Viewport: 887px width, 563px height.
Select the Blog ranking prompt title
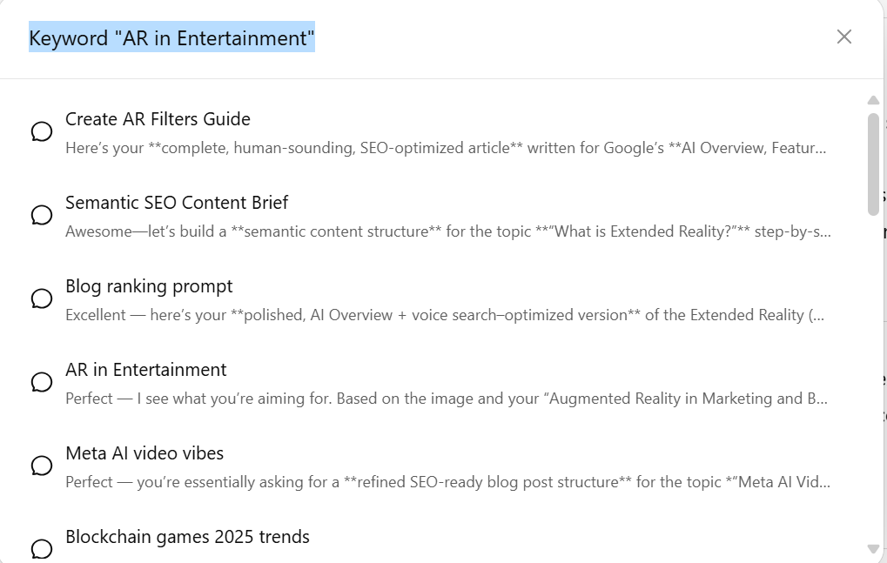(149, 286)
